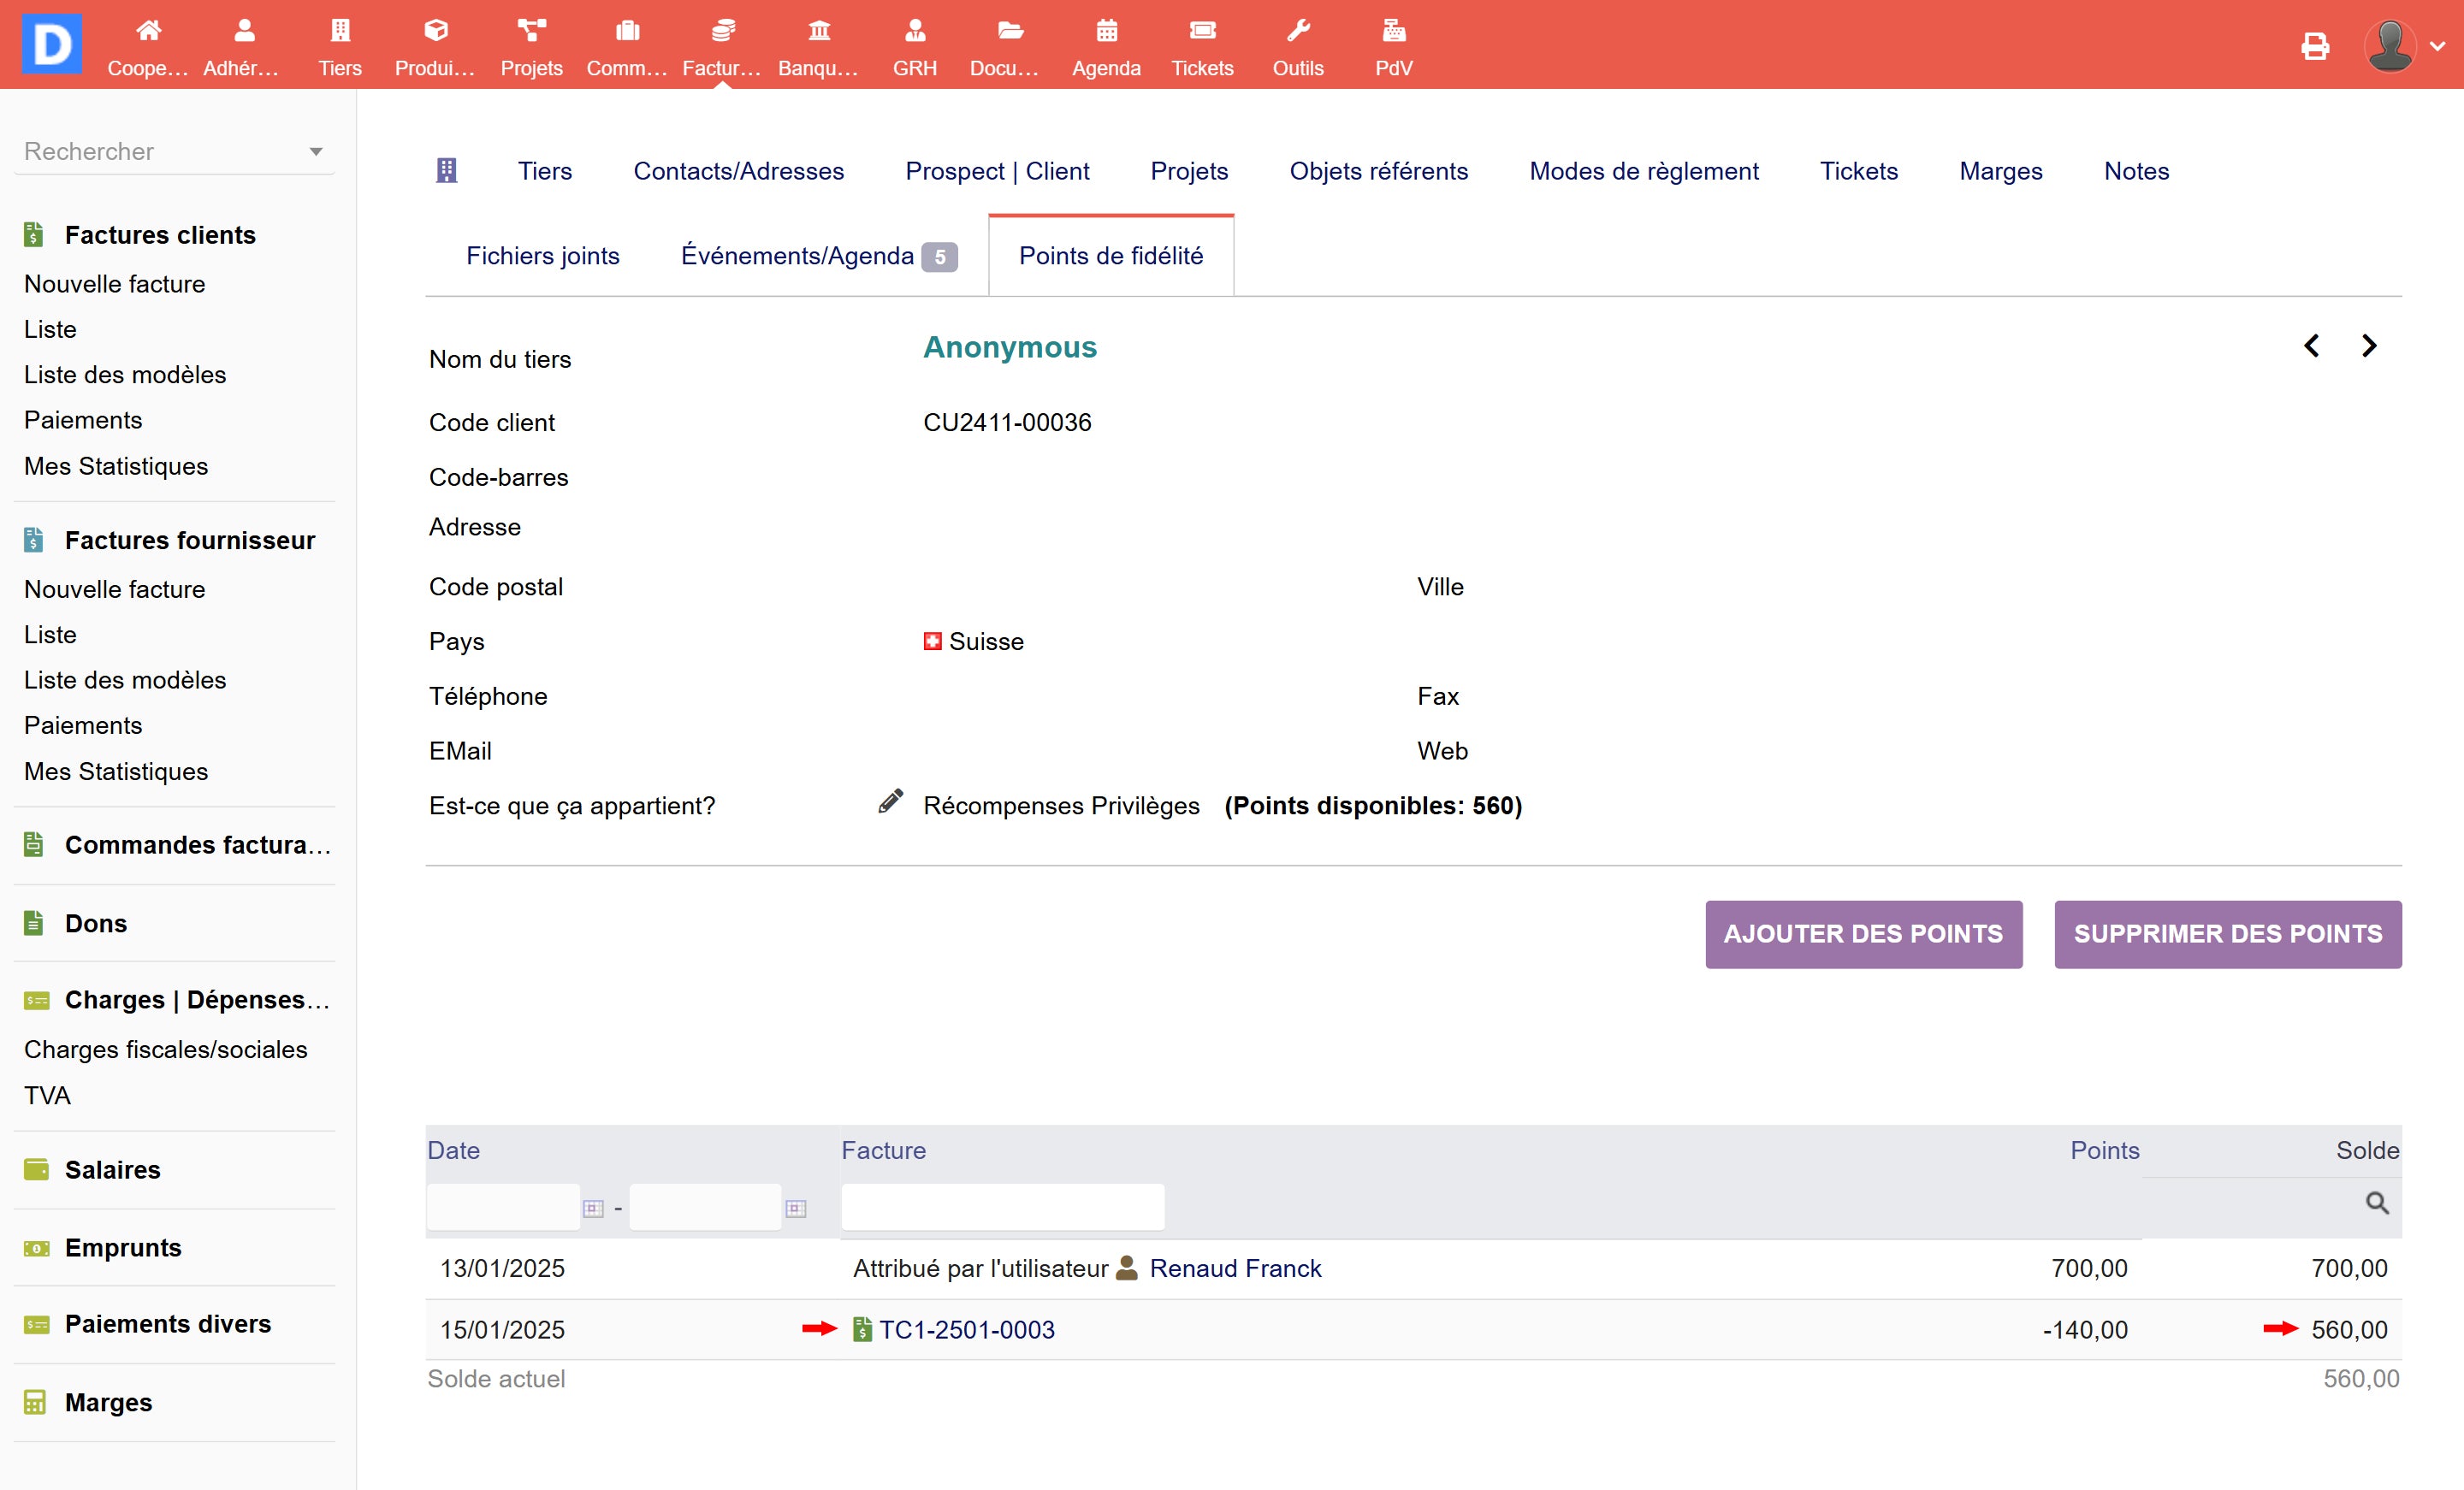Click Ajouter des points button
This screenshot has width=2464, height=1490.
click(x=1863, y=934)
